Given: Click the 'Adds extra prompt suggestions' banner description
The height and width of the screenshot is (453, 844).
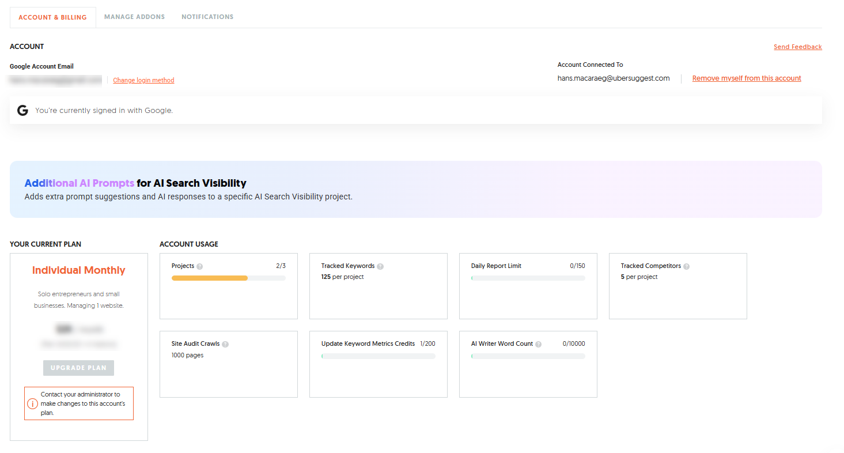Looking at the screenshot, I should (x=188, y=197).
